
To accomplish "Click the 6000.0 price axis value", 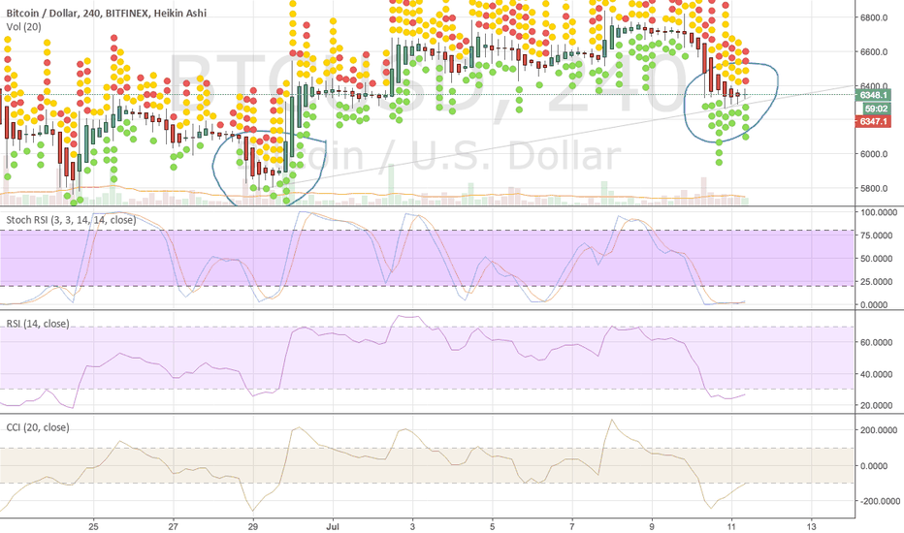I will click(873, 154).
